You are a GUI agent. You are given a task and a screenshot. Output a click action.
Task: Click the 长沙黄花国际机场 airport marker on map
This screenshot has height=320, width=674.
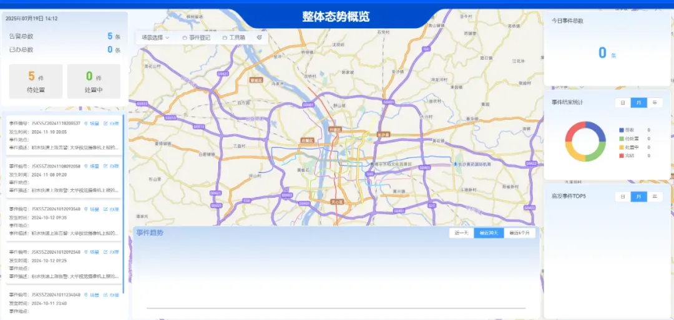coord(456,164)
